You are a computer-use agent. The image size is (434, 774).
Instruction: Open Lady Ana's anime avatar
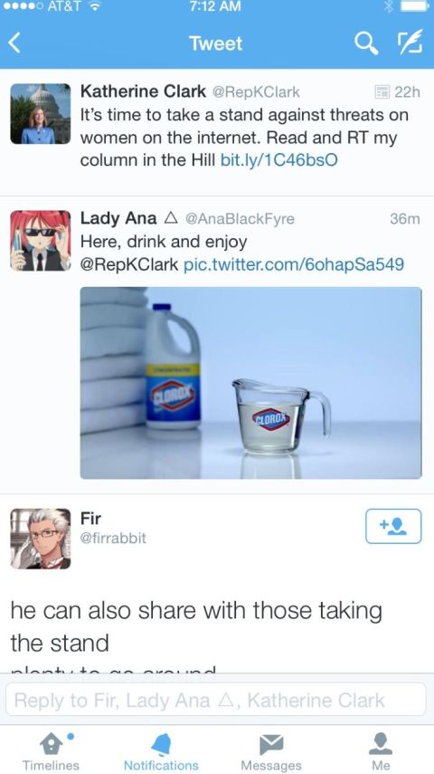[x=41, y=241]
